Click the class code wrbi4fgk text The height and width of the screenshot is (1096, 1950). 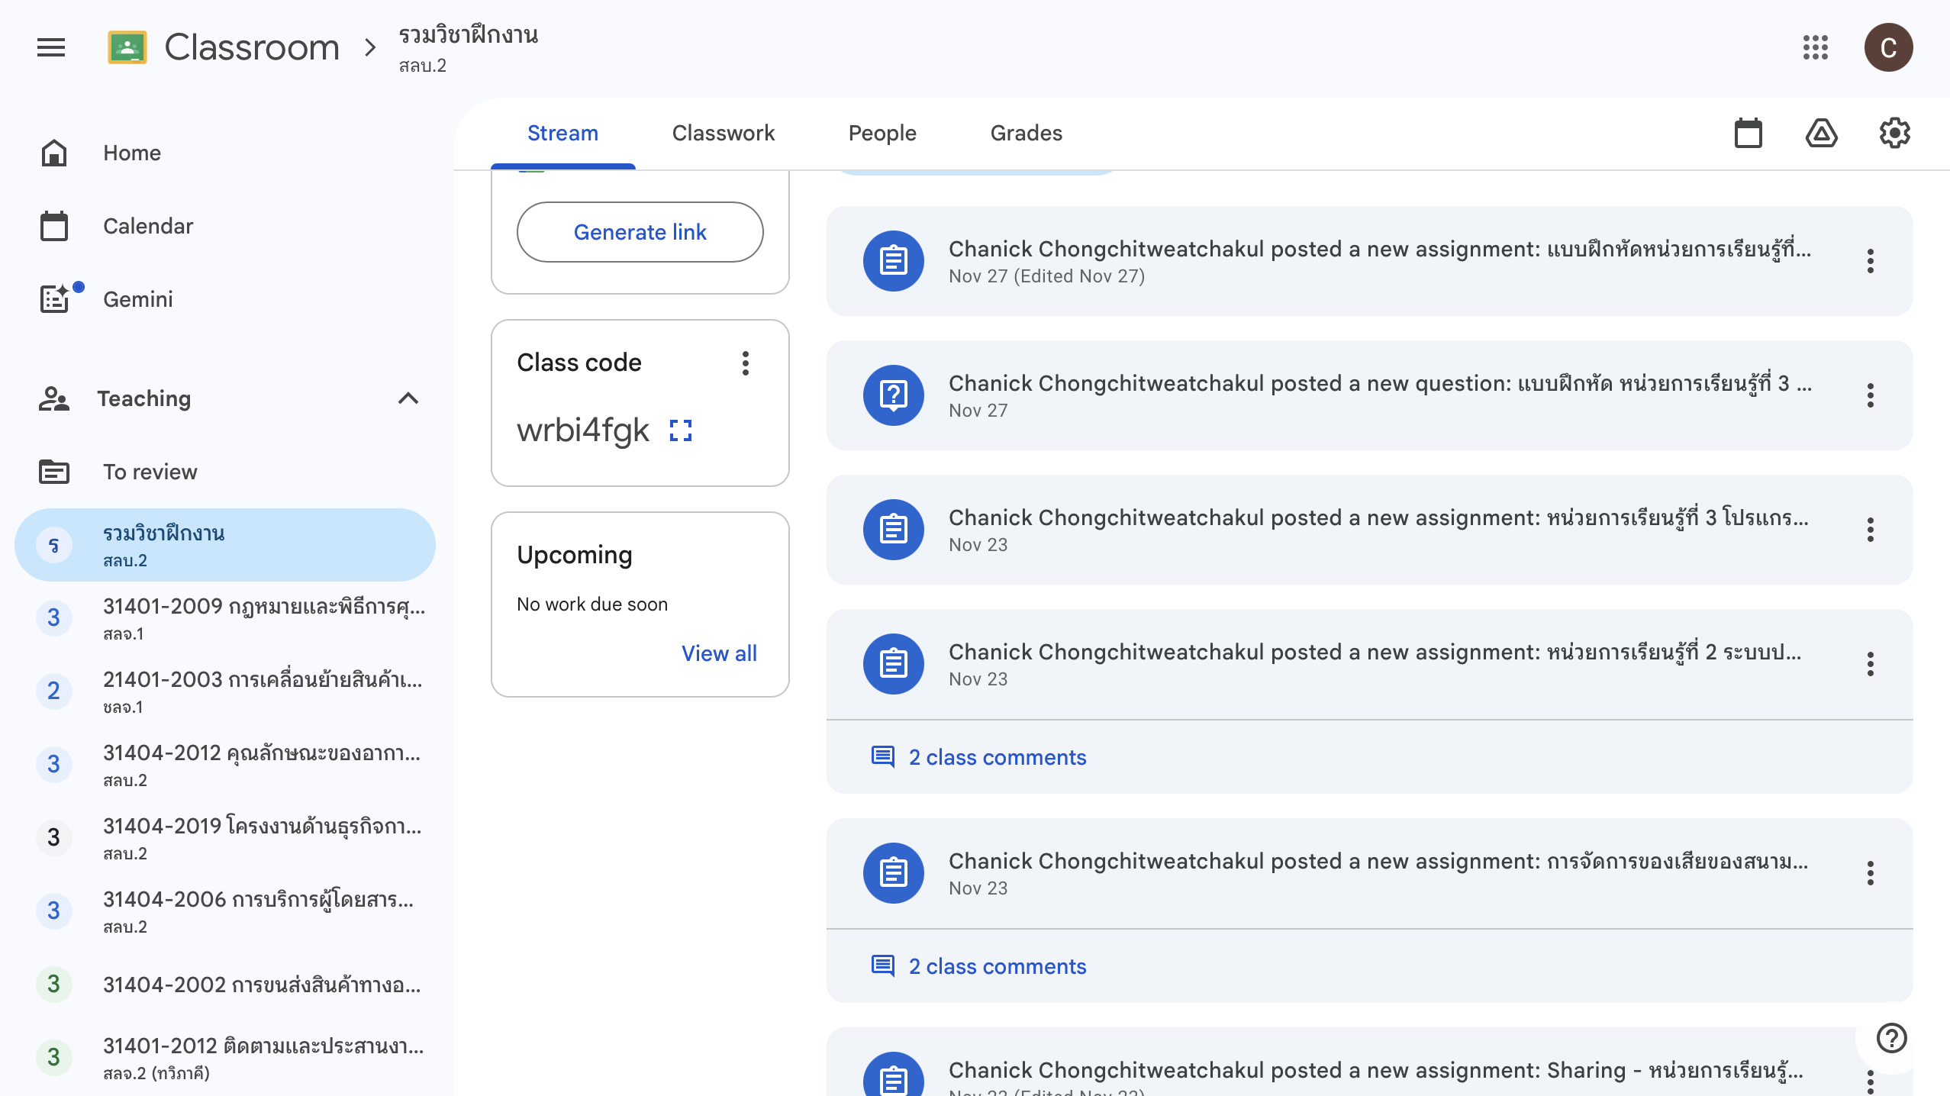583,430
